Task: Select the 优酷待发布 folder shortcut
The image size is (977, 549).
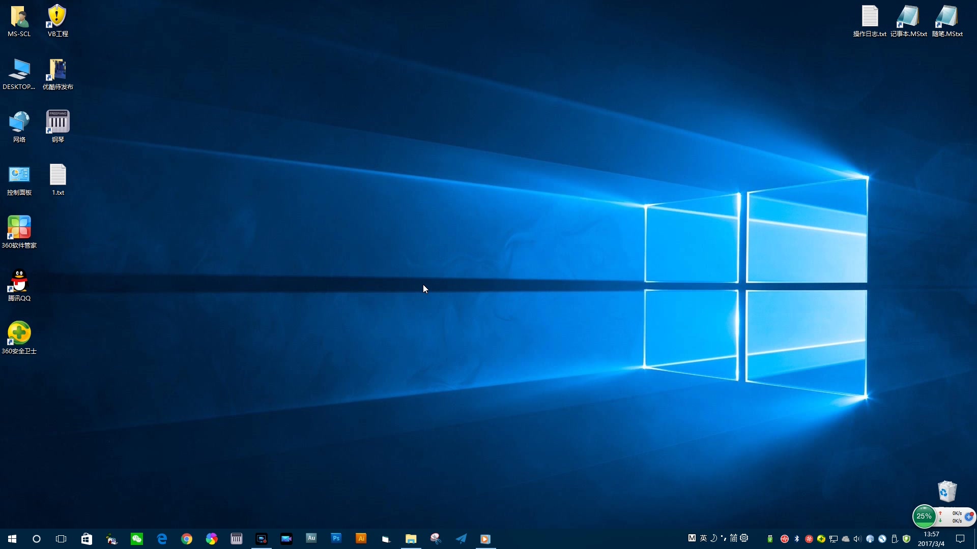Action: (58, 74)
